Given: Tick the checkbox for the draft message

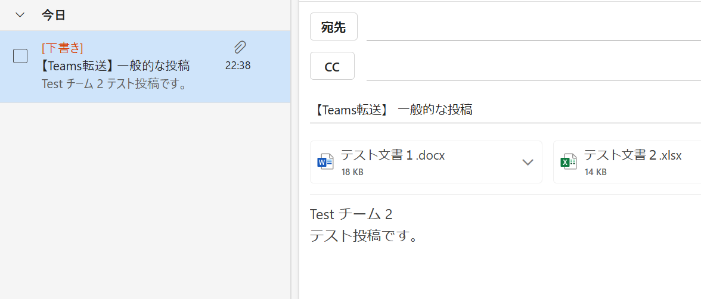Looking at the screenshot, I should click(x=20, y=56).
